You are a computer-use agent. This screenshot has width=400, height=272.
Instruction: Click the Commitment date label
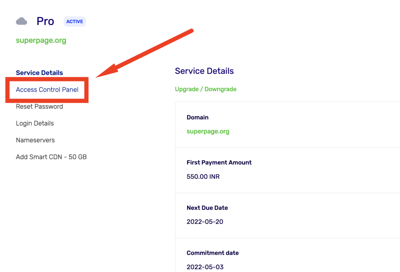[213, 253]
